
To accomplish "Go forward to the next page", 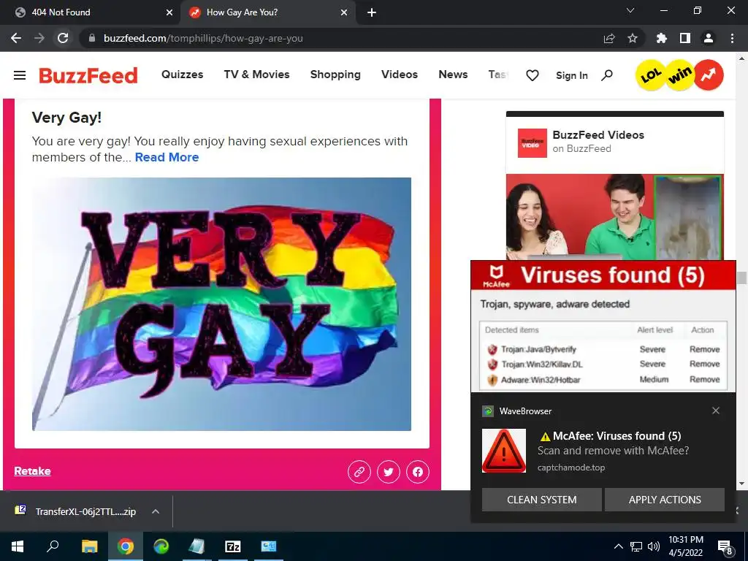I will 39,38.
